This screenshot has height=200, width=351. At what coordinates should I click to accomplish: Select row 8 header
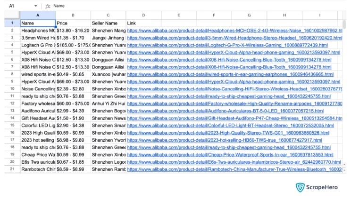coord(12,74)
